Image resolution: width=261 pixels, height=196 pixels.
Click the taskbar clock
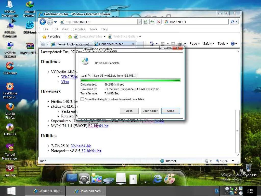point(250,191)
